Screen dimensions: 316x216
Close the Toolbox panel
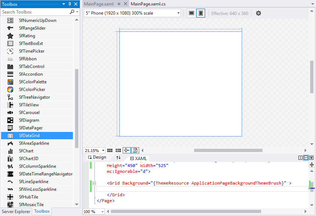click(x=76, y=4)
